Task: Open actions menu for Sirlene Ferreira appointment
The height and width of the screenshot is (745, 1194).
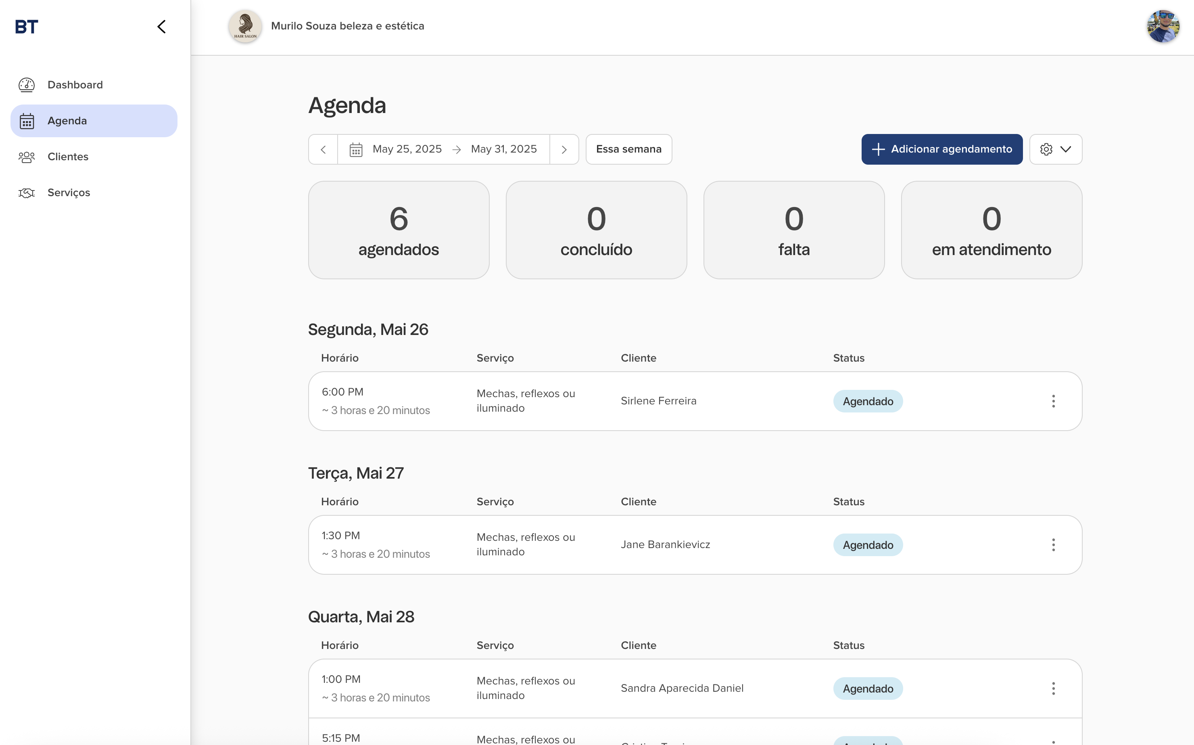Action: [x=1053, y=401]
